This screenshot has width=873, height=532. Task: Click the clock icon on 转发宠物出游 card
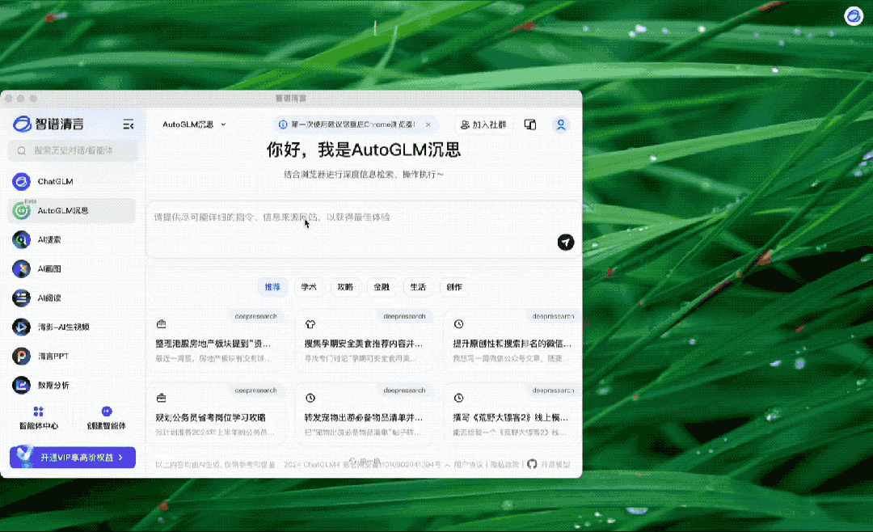tap(310, 398)
